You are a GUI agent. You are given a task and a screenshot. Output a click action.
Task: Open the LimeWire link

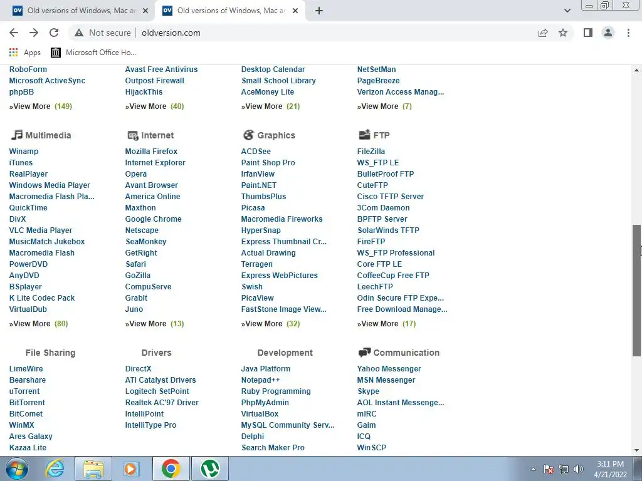click(x=26, y=369)
